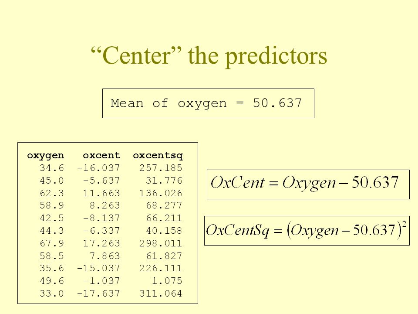Click the oxygen column header
418x314 pixels.
46,155
